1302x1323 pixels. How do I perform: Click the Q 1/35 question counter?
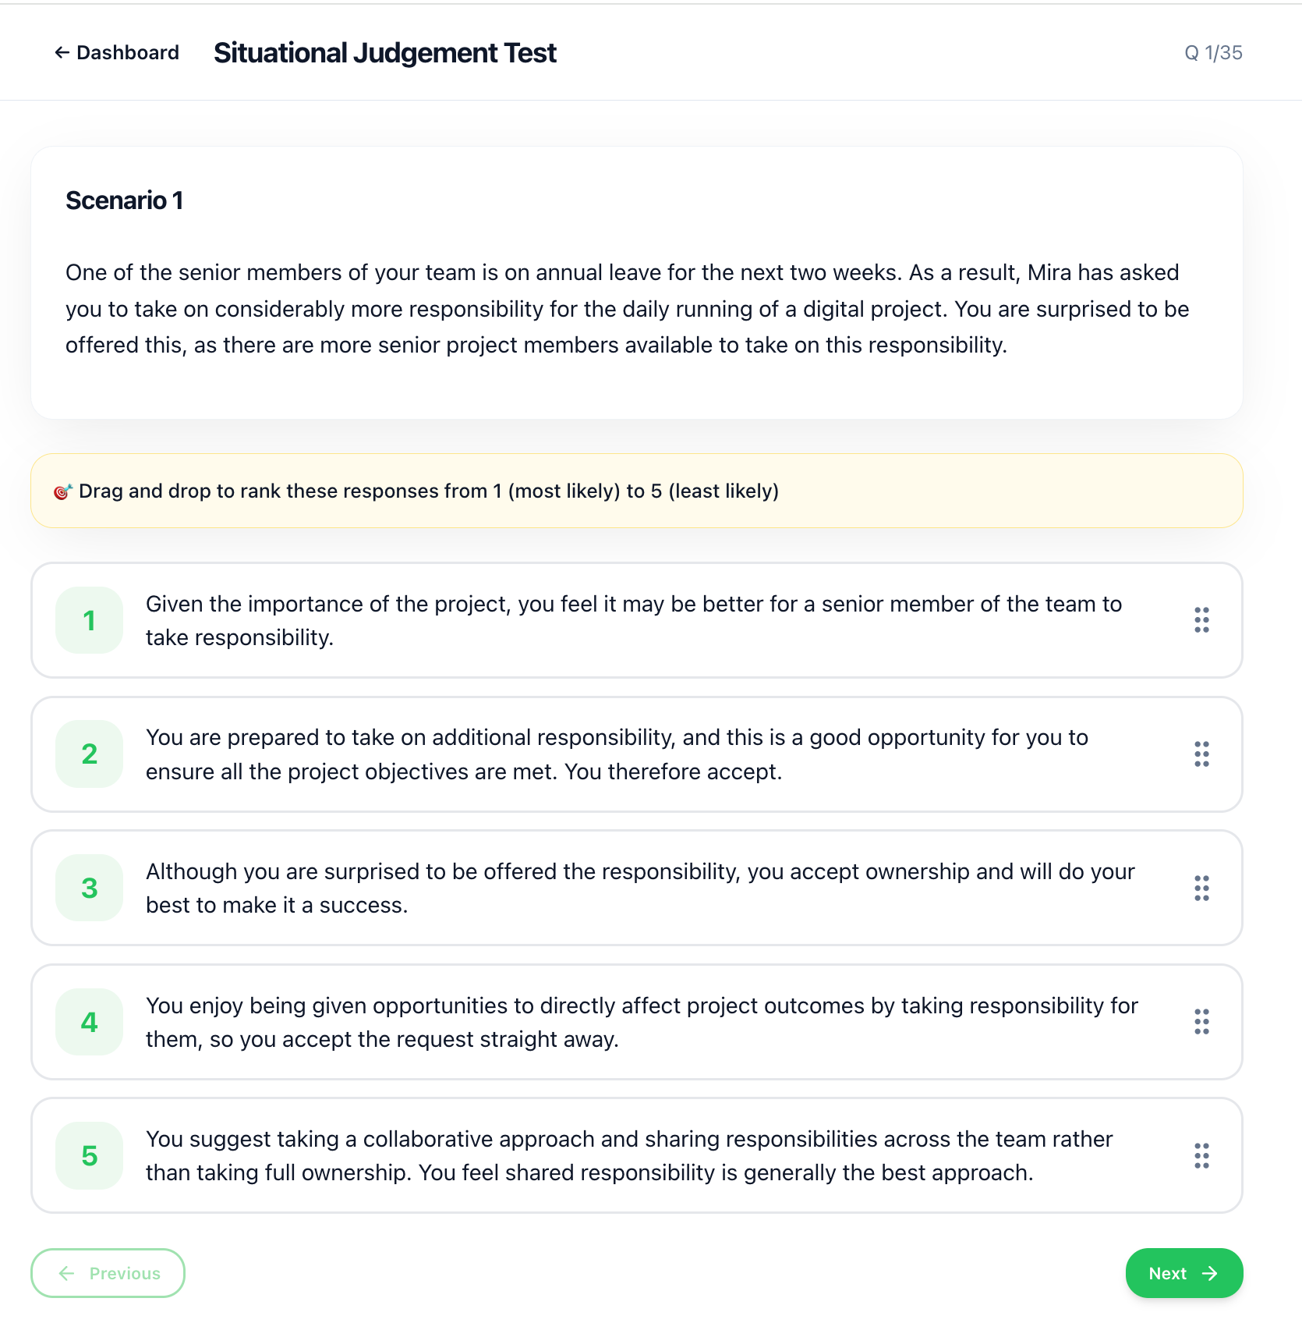(x=1213, y=52)
